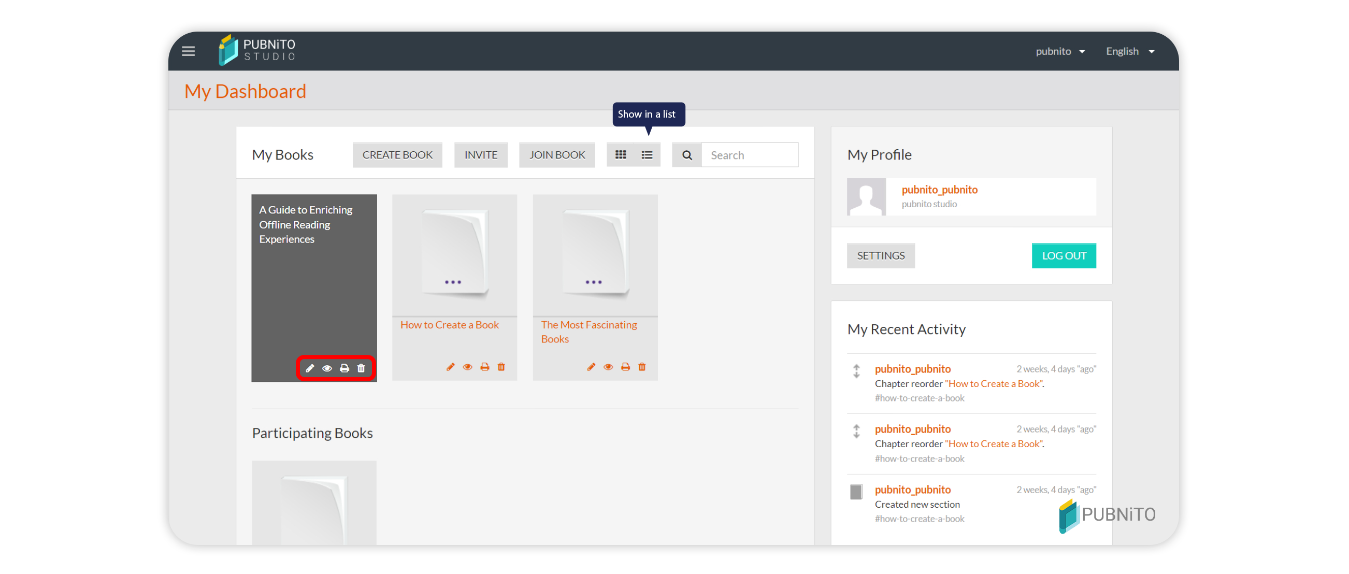Toggle preview eye on 'How to Create a Book'

(x=468, y=367)
